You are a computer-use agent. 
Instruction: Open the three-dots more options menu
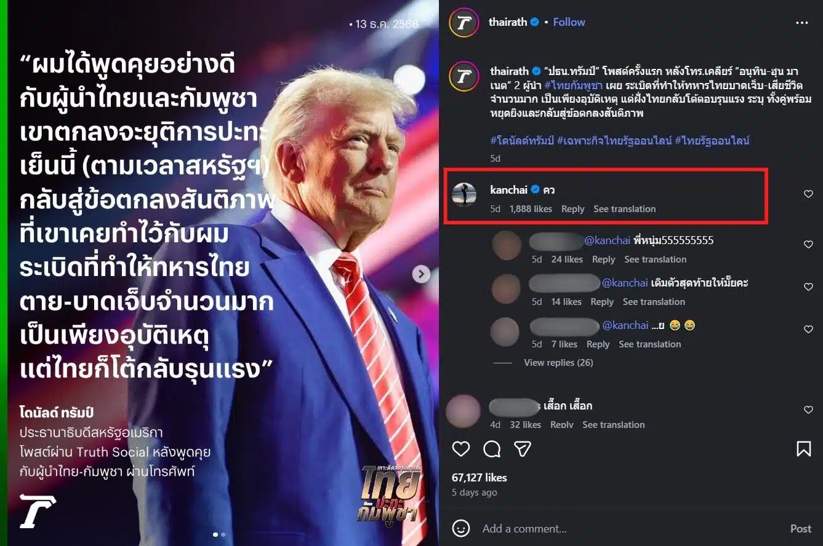pos(801,23)
